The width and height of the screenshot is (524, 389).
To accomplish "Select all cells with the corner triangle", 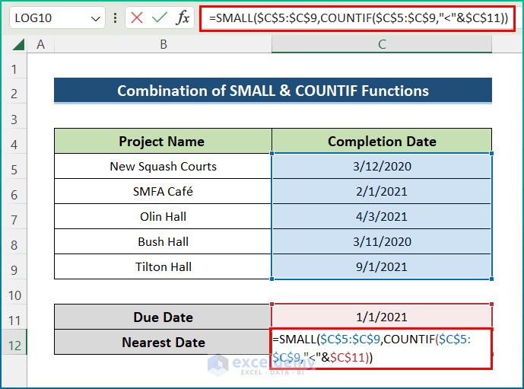I will 18,44.
